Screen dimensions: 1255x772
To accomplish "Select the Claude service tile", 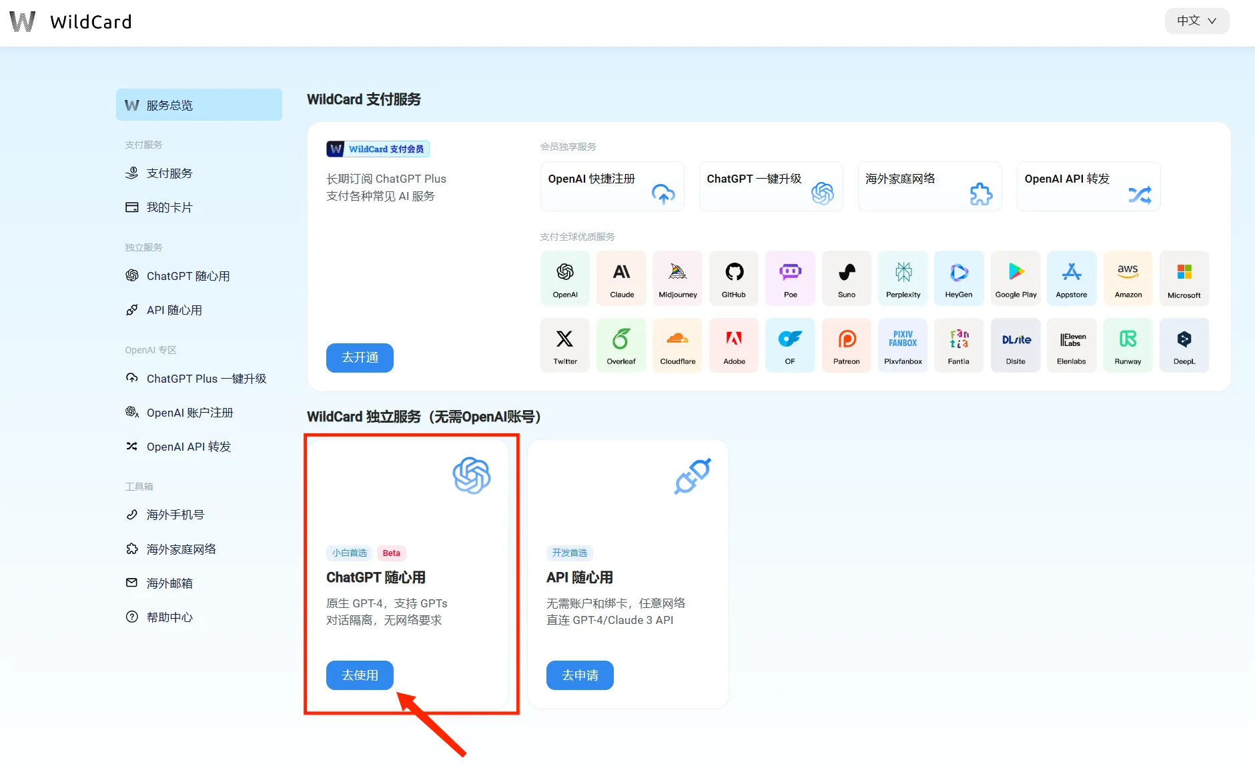I will (x=622, y=278).
